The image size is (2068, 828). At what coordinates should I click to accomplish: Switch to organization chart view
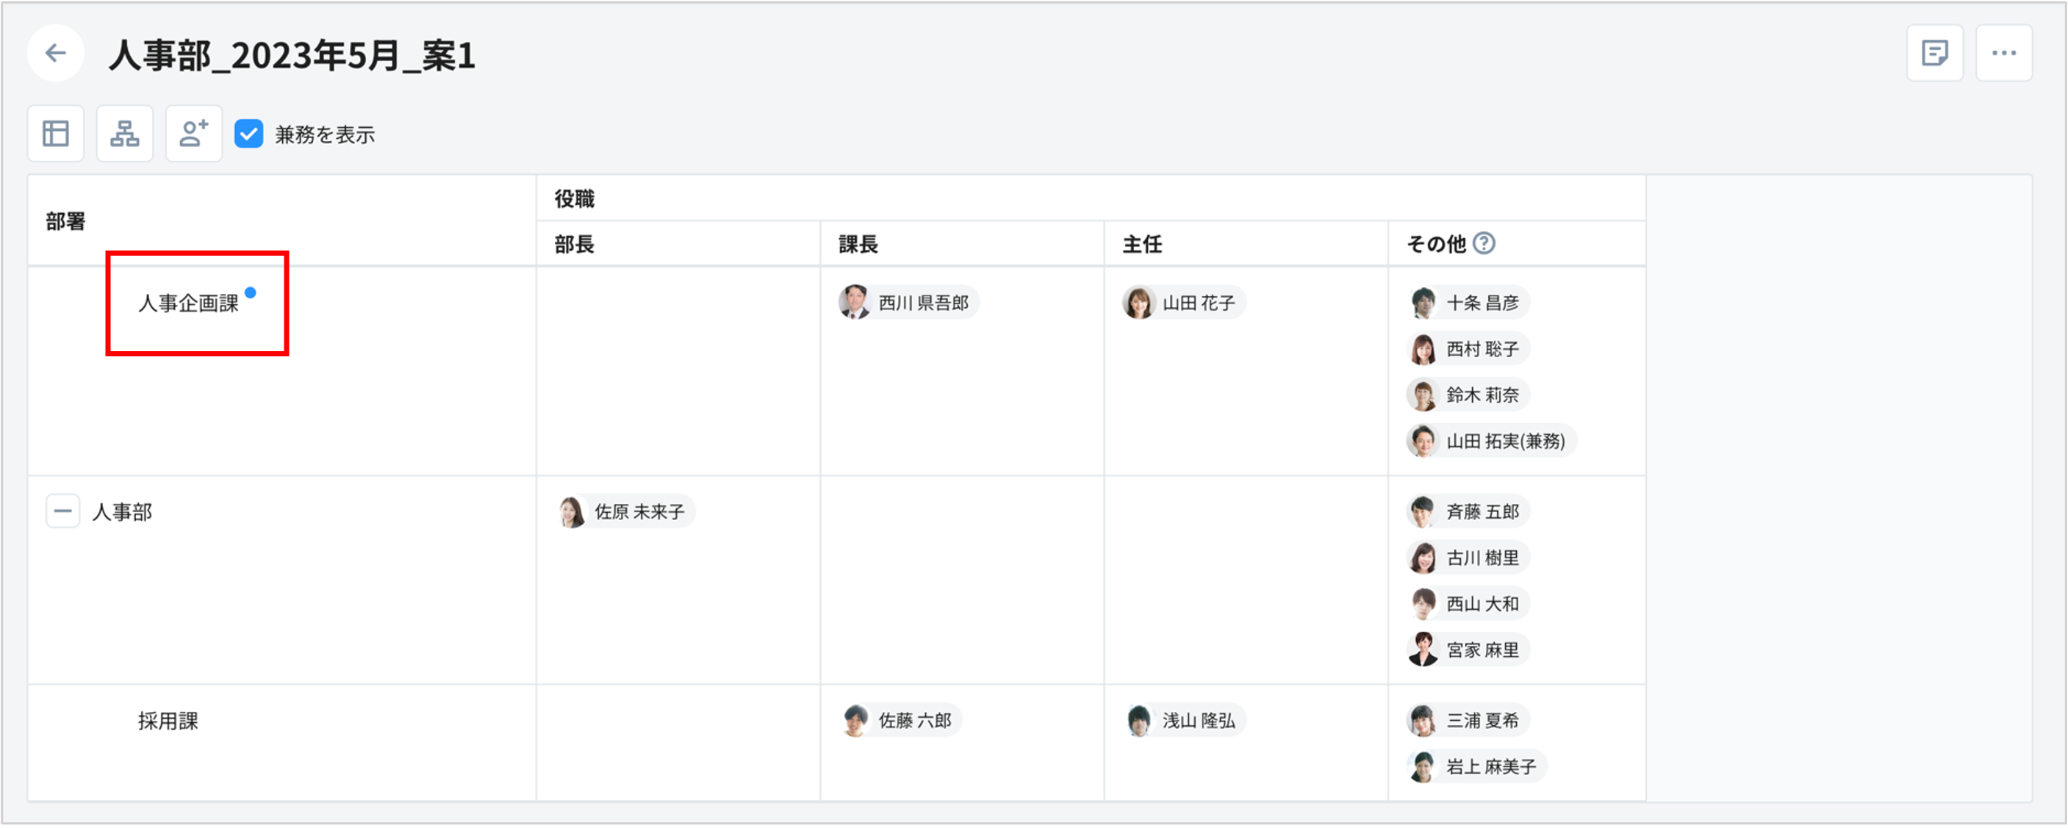tap(124, 132)
